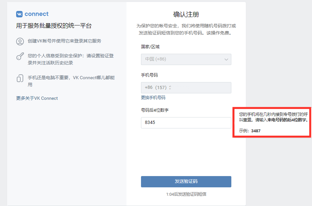The height and width of the screenshot is (206, 312).
Task: Click the code field showing 8345
Action: 186,123
